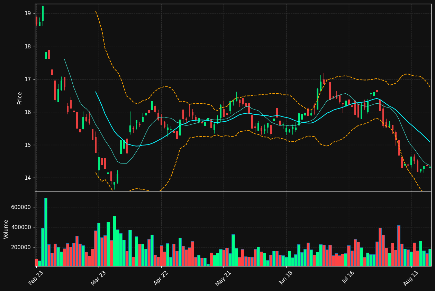Click the Aug 13 date label
This screenshot has width=435, height=291.
tap(411, 278)
